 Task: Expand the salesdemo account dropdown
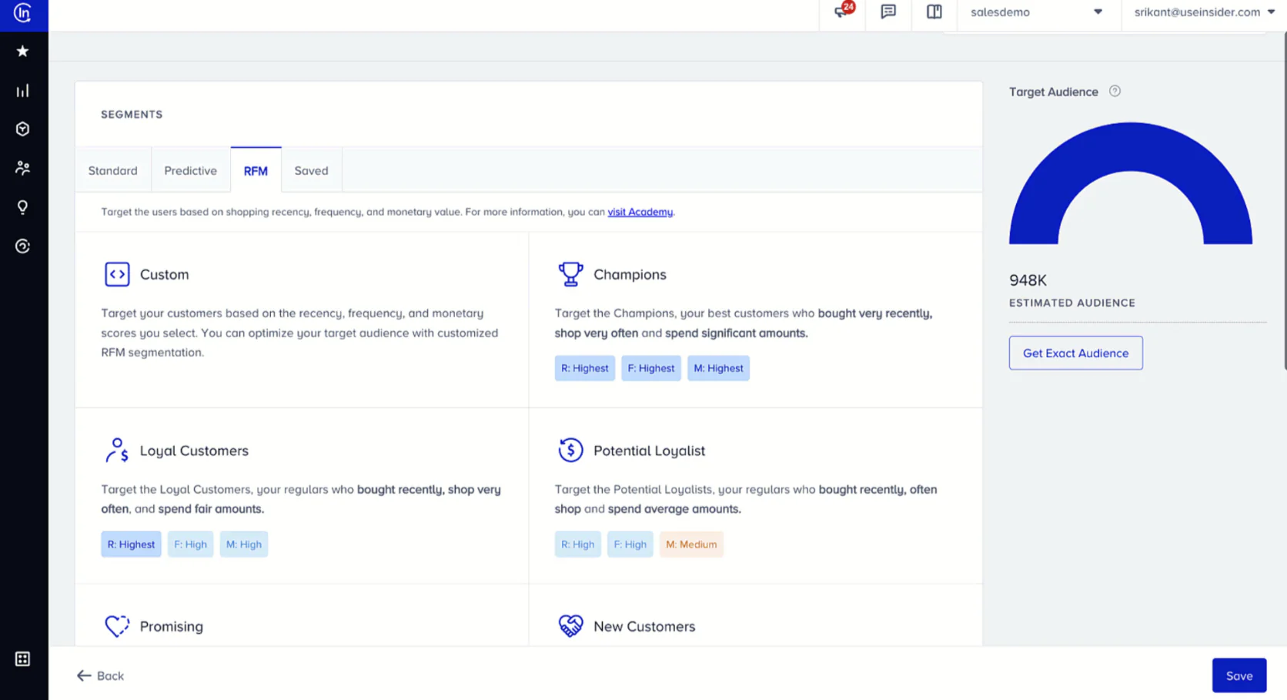(x=1036, y=12)
